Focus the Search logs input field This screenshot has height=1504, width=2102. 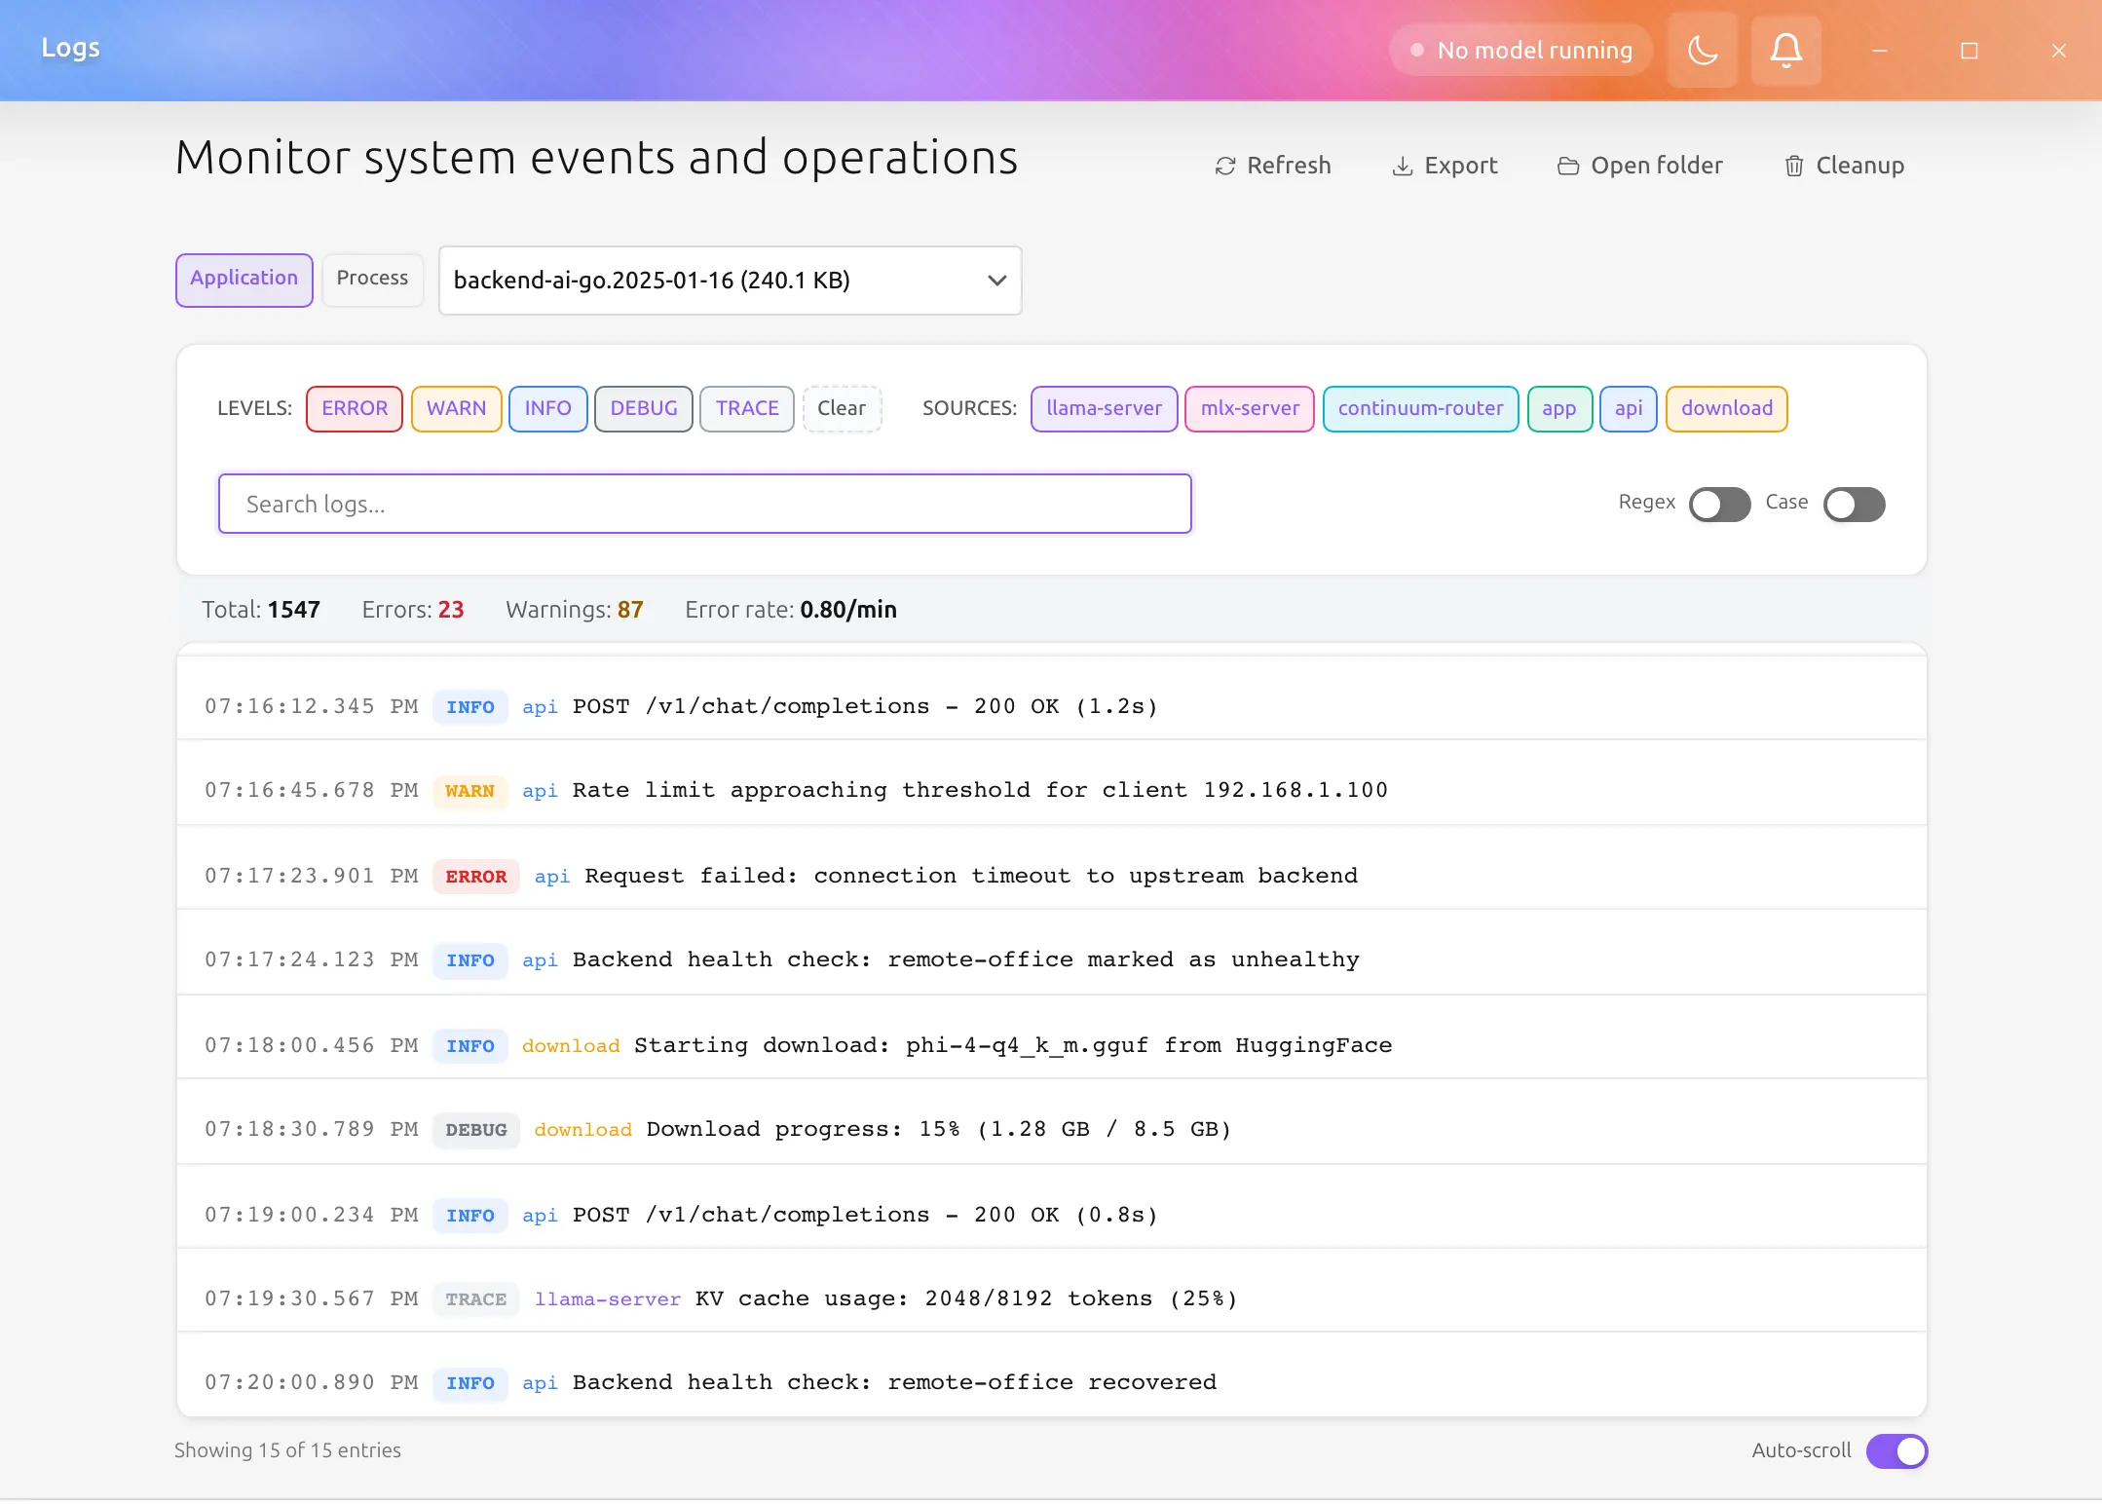[x=705, y=504]
